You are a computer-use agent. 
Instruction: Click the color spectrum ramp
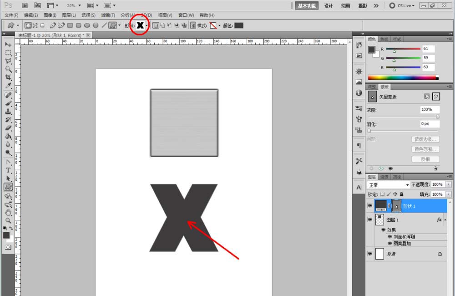click(403, 77)
